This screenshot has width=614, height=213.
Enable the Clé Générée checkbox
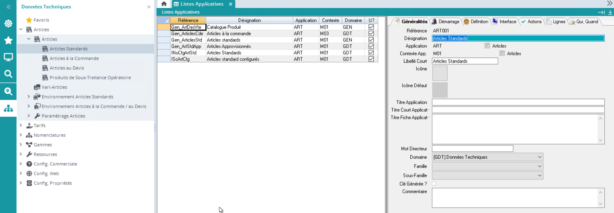click(x=434, y=184)
